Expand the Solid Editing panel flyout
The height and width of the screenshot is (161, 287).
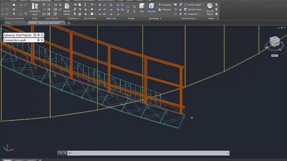click(196, 19)
